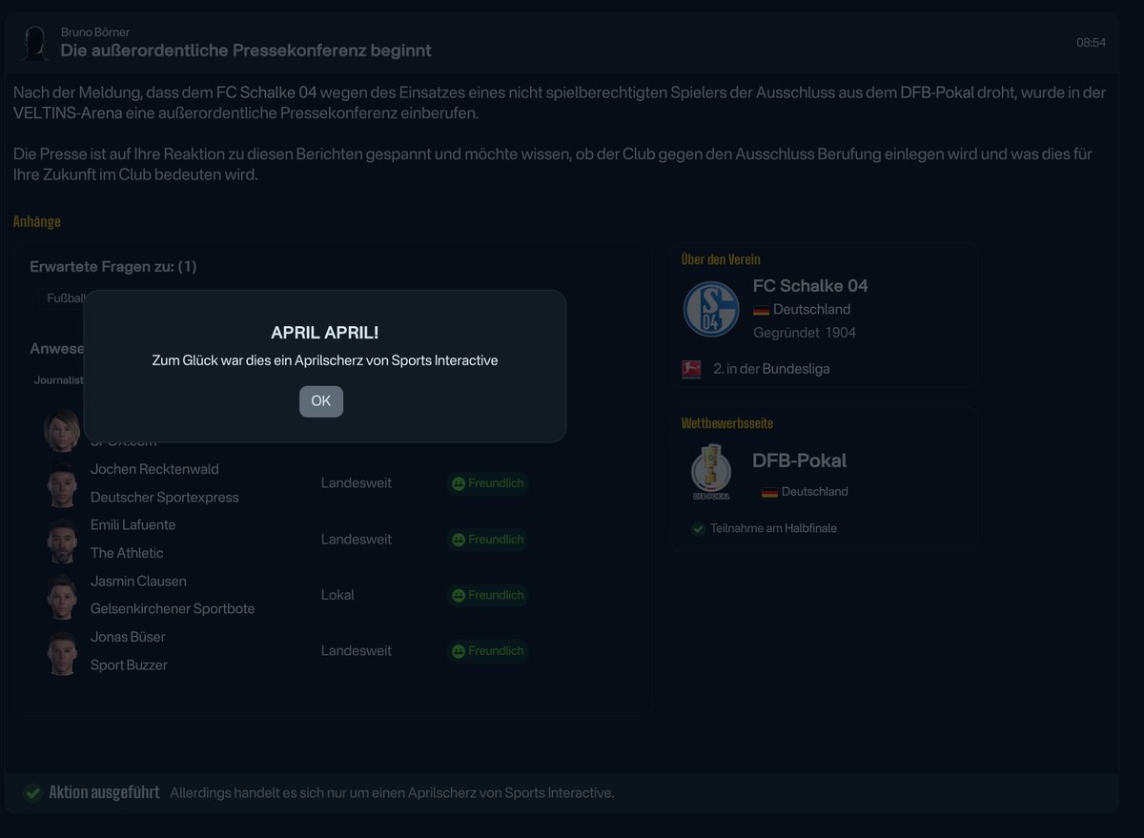Click the Gegründet 1904 text
The width and height of the screenshot is (1144, 838).
point(805,333)
